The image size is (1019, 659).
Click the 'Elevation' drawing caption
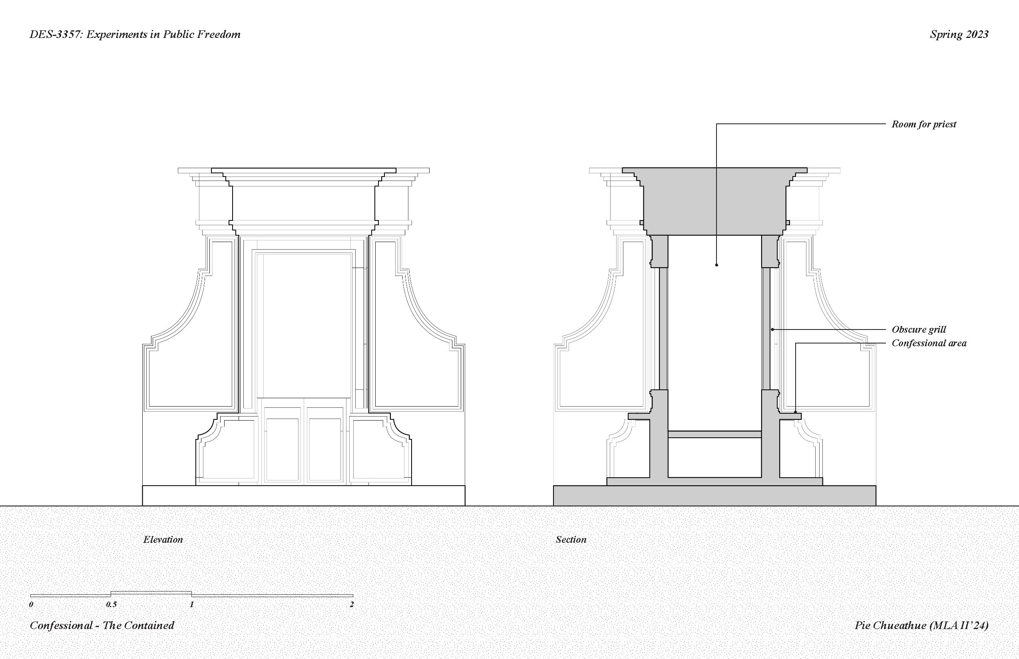(163, 540)
